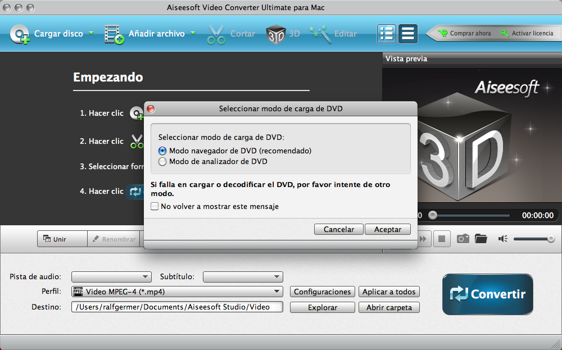Click the Aiseesoft 3D preview image
Image resolution: width=562 pixels, height=350 pixels.
pyautogui.click(x=472, y=135)
